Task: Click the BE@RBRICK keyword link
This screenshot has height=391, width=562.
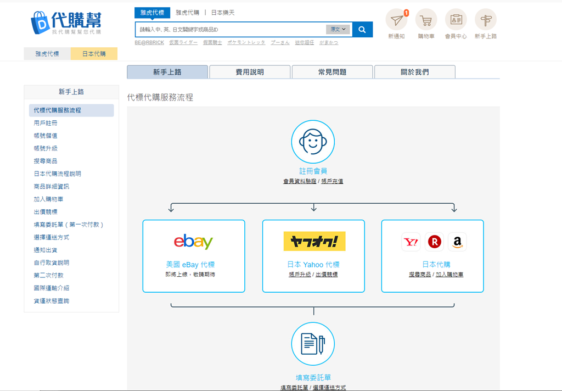Action: click(x=149, y=42)
